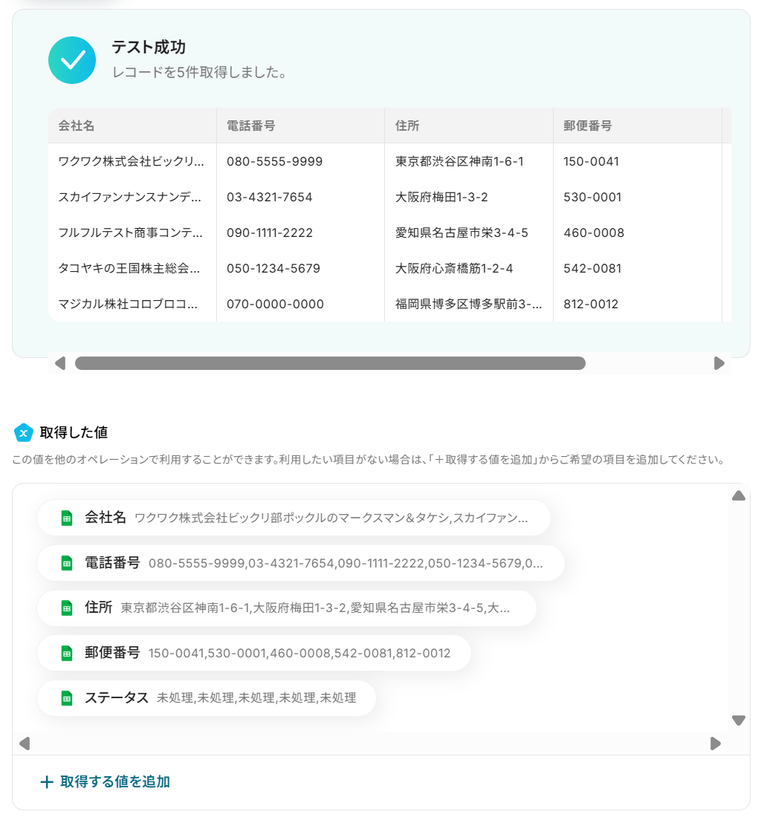Click the spreadsheet icon beside 住所 value

pos(67,608)
